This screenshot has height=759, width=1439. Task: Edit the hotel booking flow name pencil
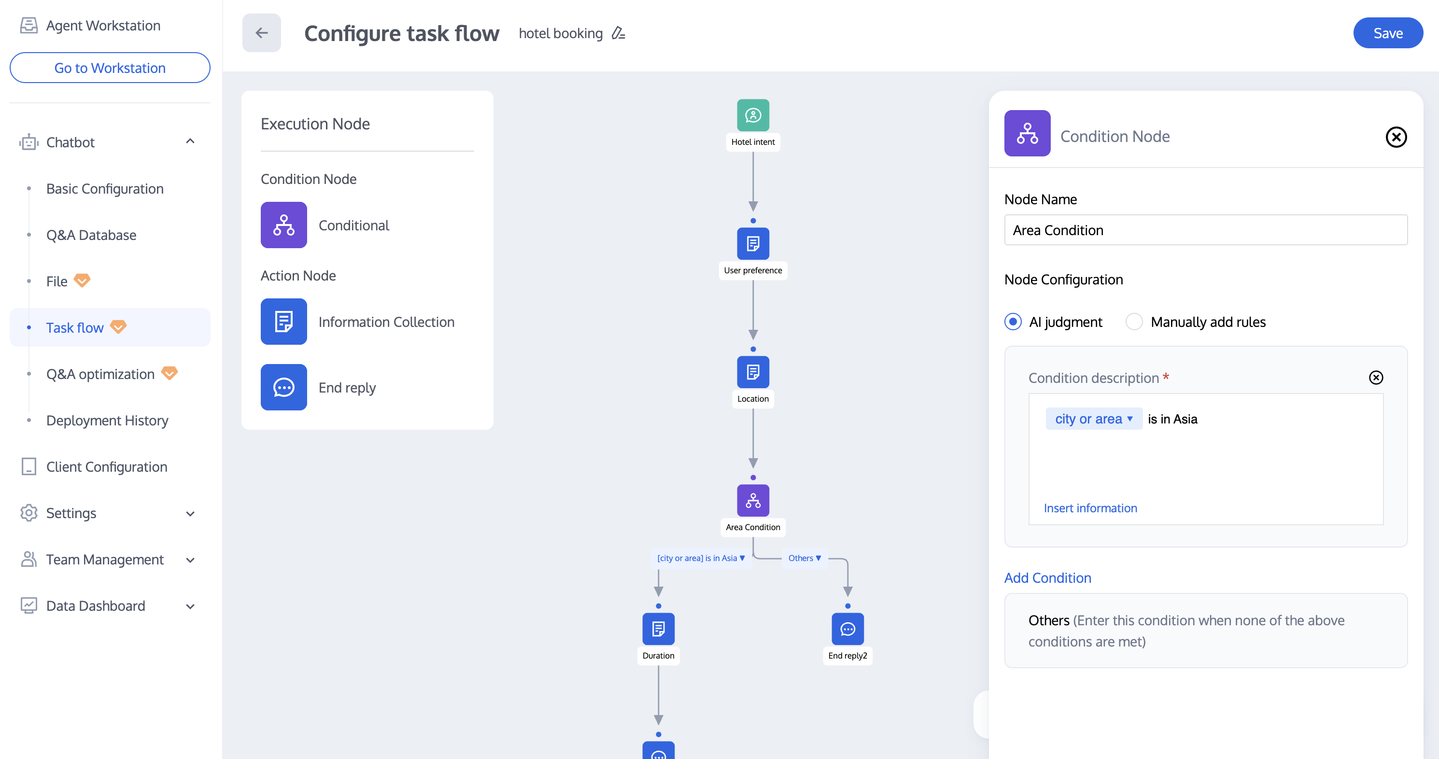tap(619, 33)
